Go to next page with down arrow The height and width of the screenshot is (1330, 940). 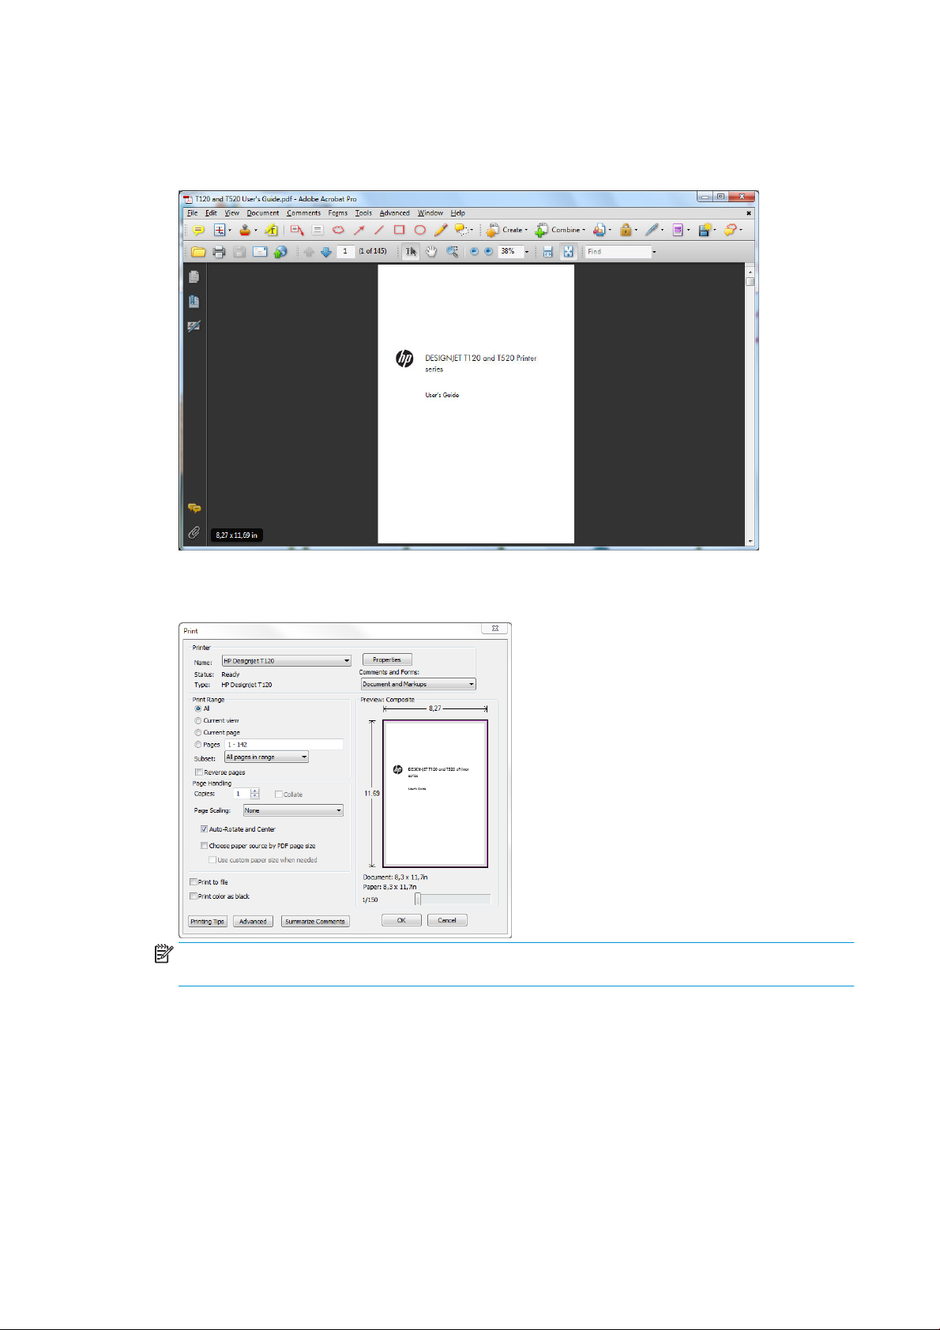[325, 252]
